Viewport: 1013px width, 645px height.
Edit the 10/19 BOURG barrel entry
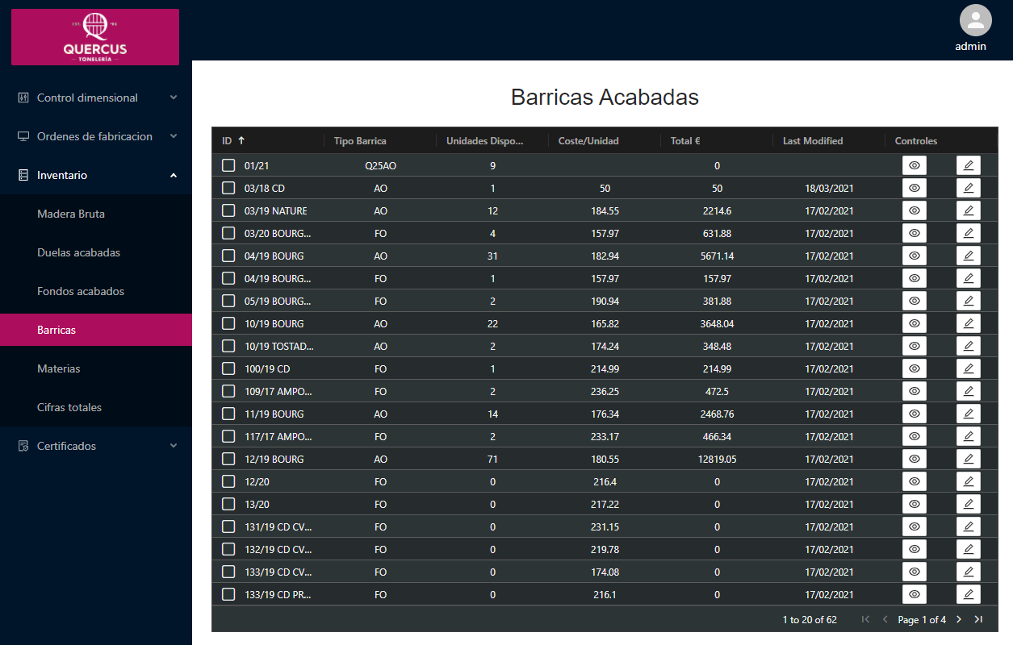click(968, 323)
